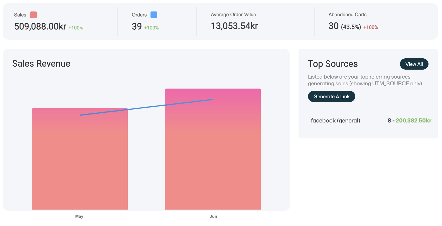
Task: Select the facebook (general) source row
Action: [x=371, y=120]
